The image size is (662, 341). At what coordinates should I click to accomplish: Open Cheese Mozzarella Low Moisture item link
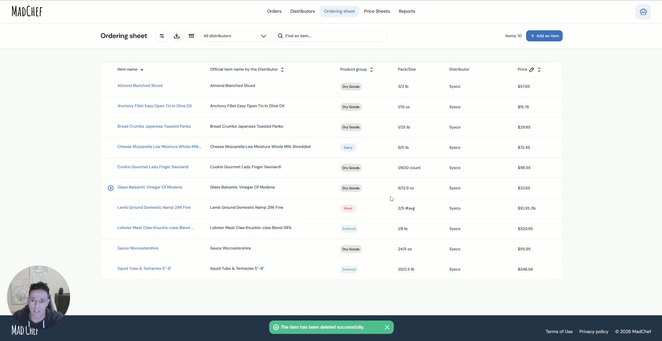pos(159,147)
